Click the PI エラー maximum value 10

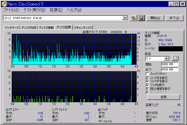(41, 117)
